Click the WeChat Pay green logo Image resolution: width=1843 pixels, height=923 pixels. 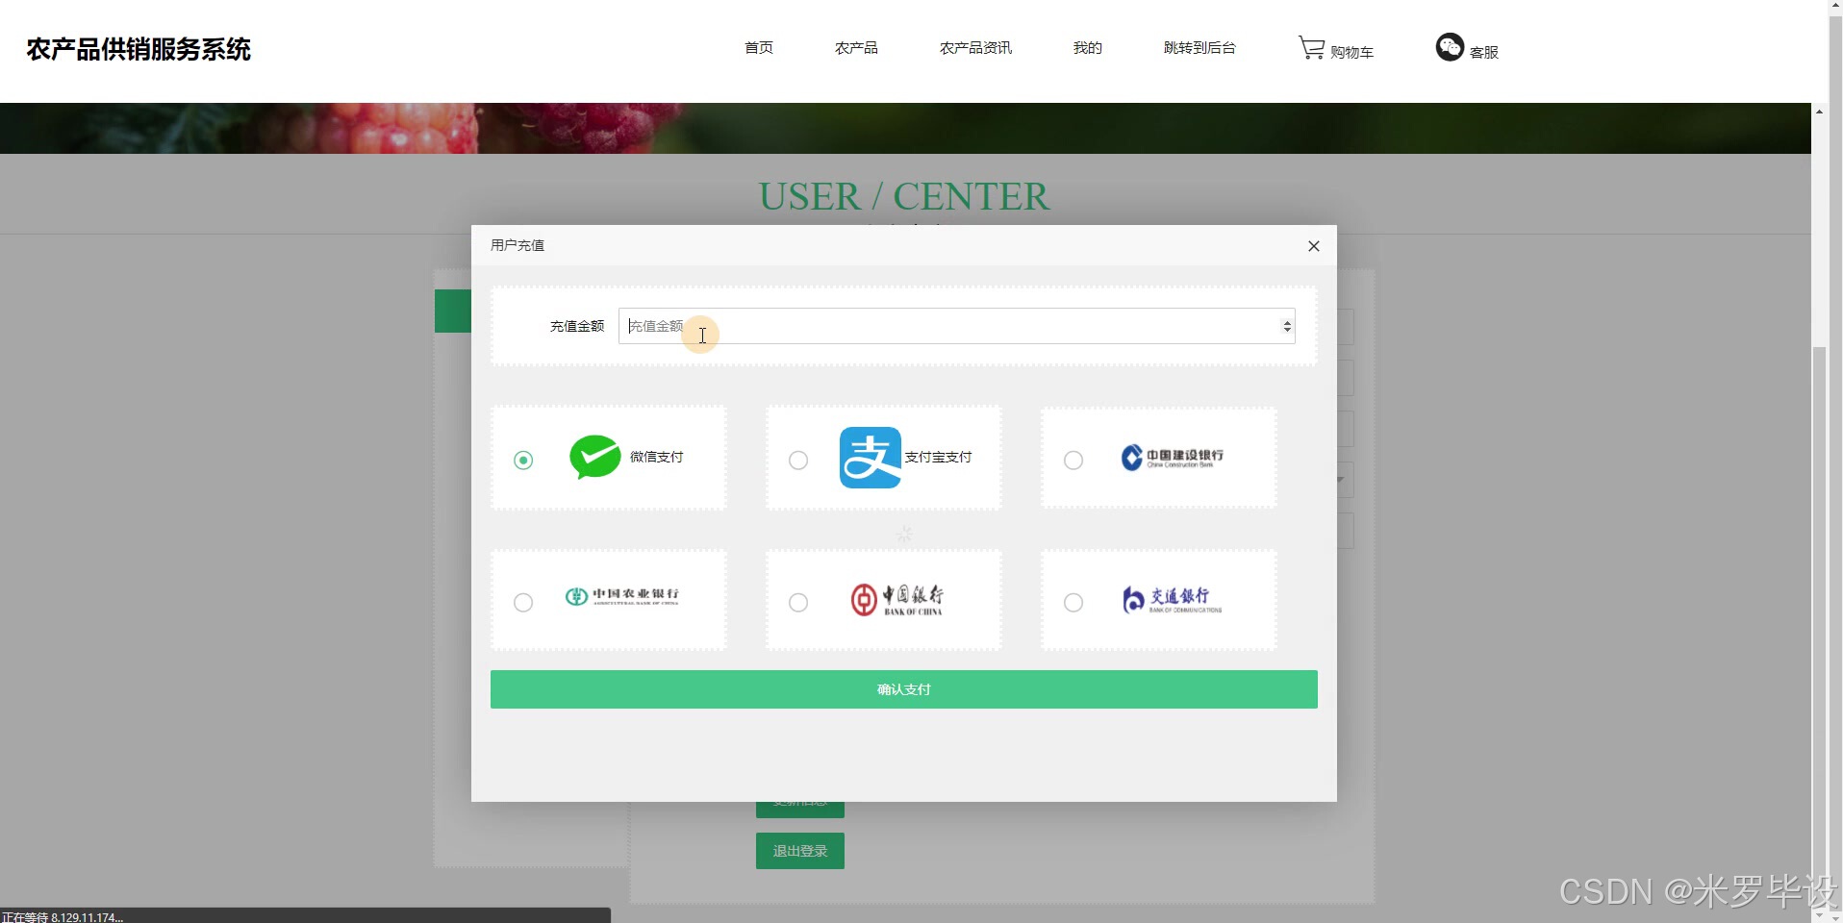595,457
